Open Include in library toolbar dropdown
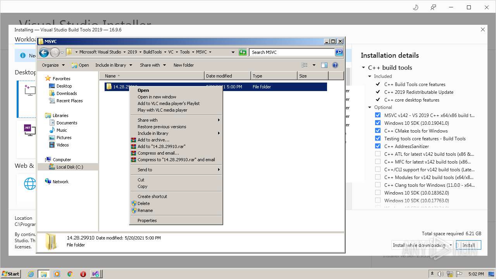Image resolution: width=496 pixels, height=279 pixels. (114, 65)
